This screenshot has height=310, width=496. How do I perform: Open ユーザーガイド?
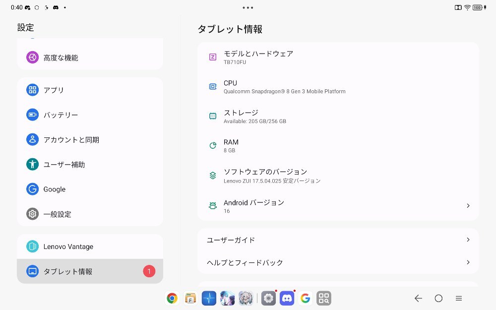click(x=338, y=240)
